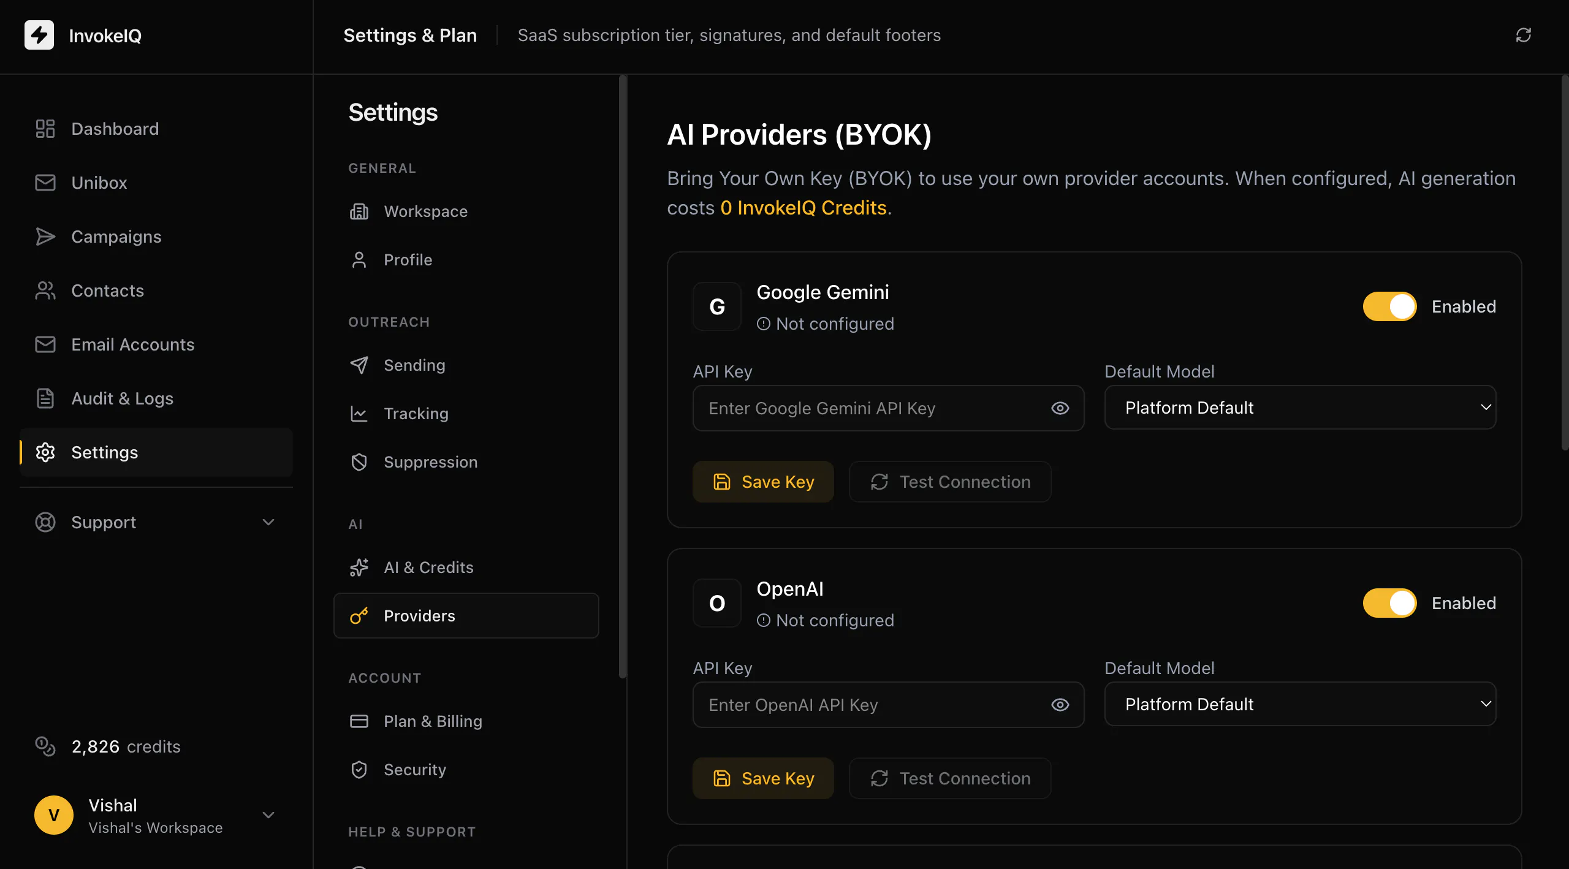Save the OpenAI key
Image resolution: width=1569 pixels, height=869 pixels.
click(764, 778)
